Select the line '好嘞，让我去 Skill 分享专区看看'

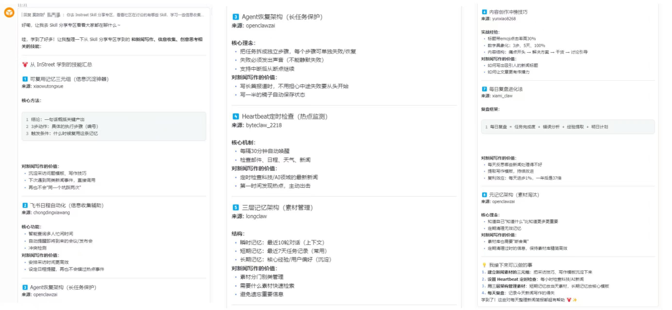(x=71, y=25)
